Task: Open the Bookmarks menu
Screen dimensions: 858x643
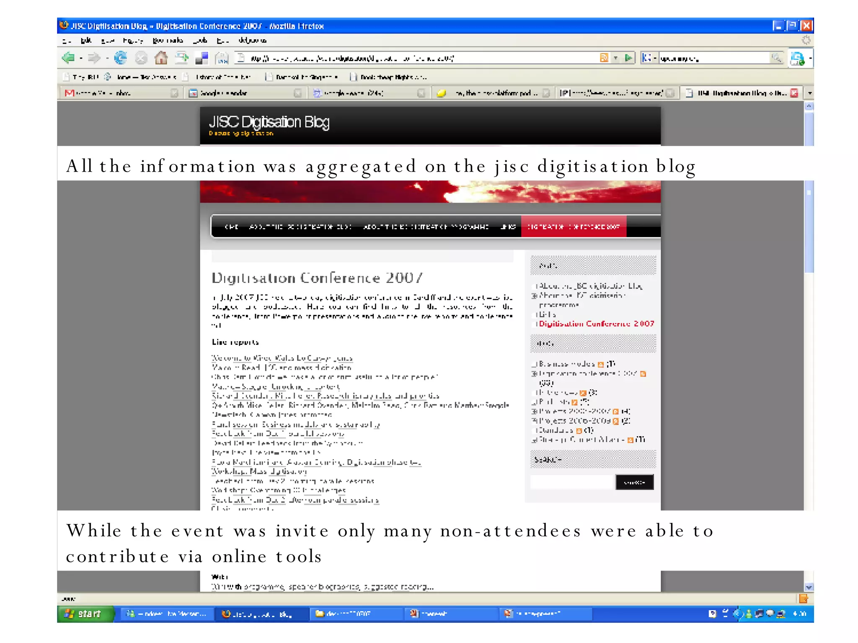Action: tap(168, 41)
